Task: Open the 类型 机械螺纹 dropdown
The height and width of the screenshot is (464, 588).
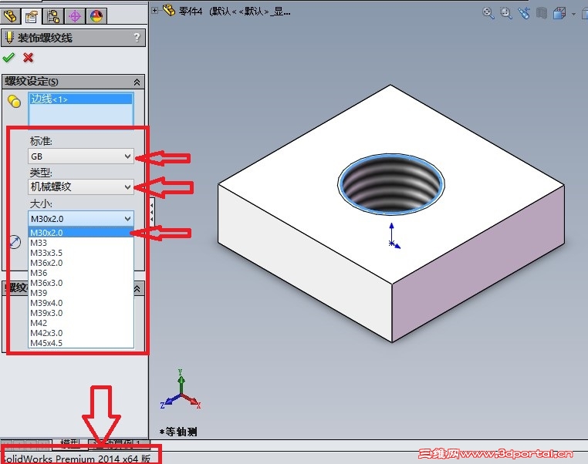Action: (80, 187)
